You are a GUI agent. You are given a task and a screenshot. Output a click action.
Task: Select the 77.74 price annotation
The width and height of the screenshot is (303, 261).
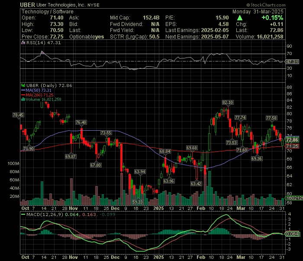tap(240, 117)
